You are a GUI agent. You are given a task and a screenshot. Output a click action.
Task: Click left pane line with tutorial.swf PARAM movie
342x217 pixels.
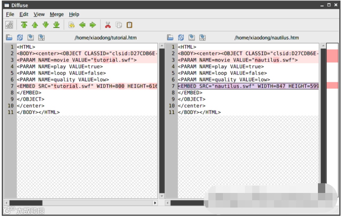click(x=87, y=60)
